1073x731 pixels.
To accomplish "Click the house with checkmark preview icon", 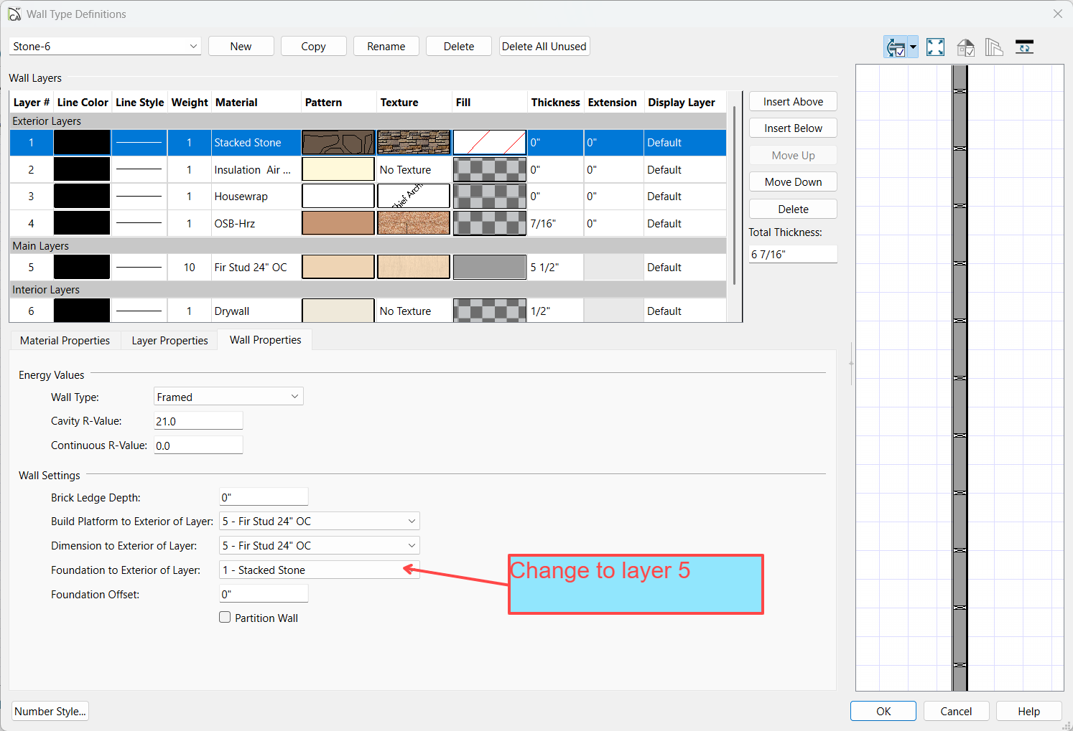I will (x=965, y=47).
